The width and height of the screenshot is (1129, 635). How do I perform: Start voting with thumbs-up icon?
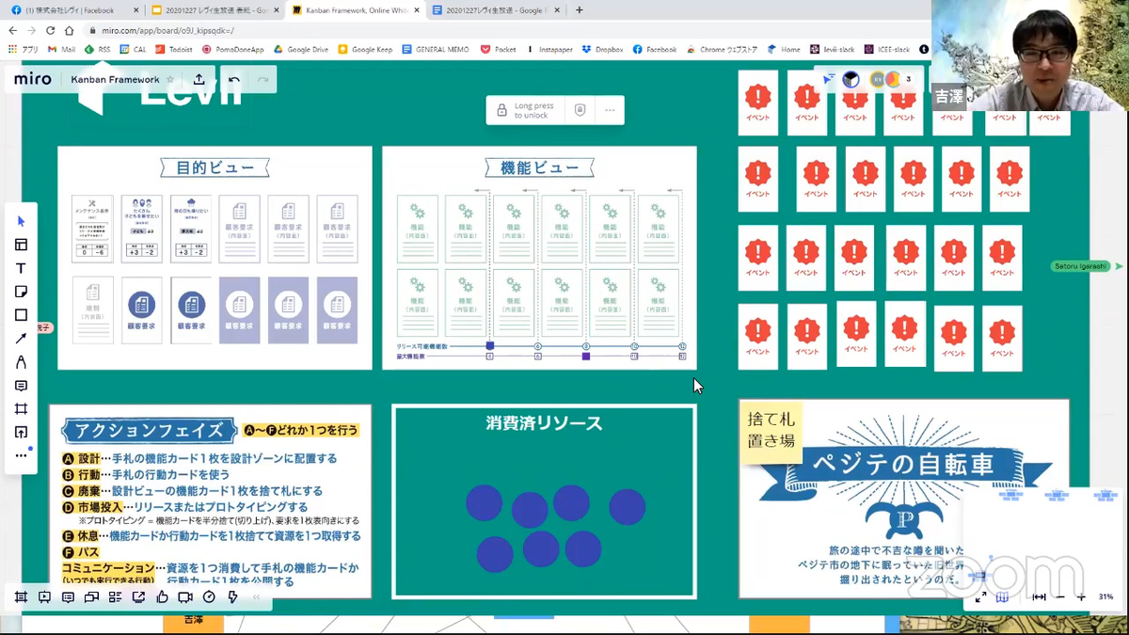[x=162, y=597]
